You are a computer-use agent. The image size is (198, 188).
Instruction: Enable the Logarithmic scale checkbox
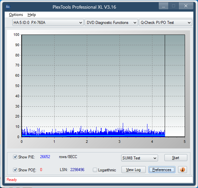click(x=95, y=170)
